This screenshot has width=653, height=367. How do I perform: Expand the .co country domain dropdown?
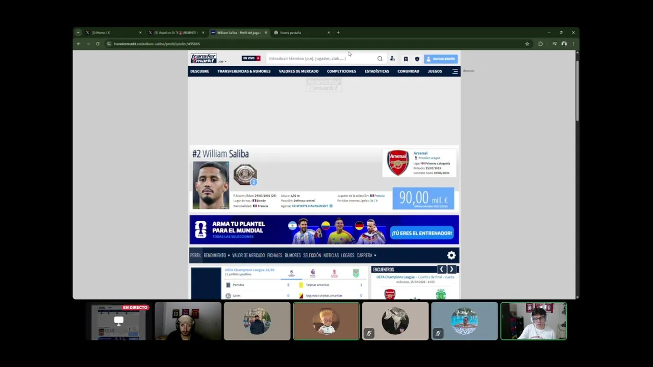222,62
